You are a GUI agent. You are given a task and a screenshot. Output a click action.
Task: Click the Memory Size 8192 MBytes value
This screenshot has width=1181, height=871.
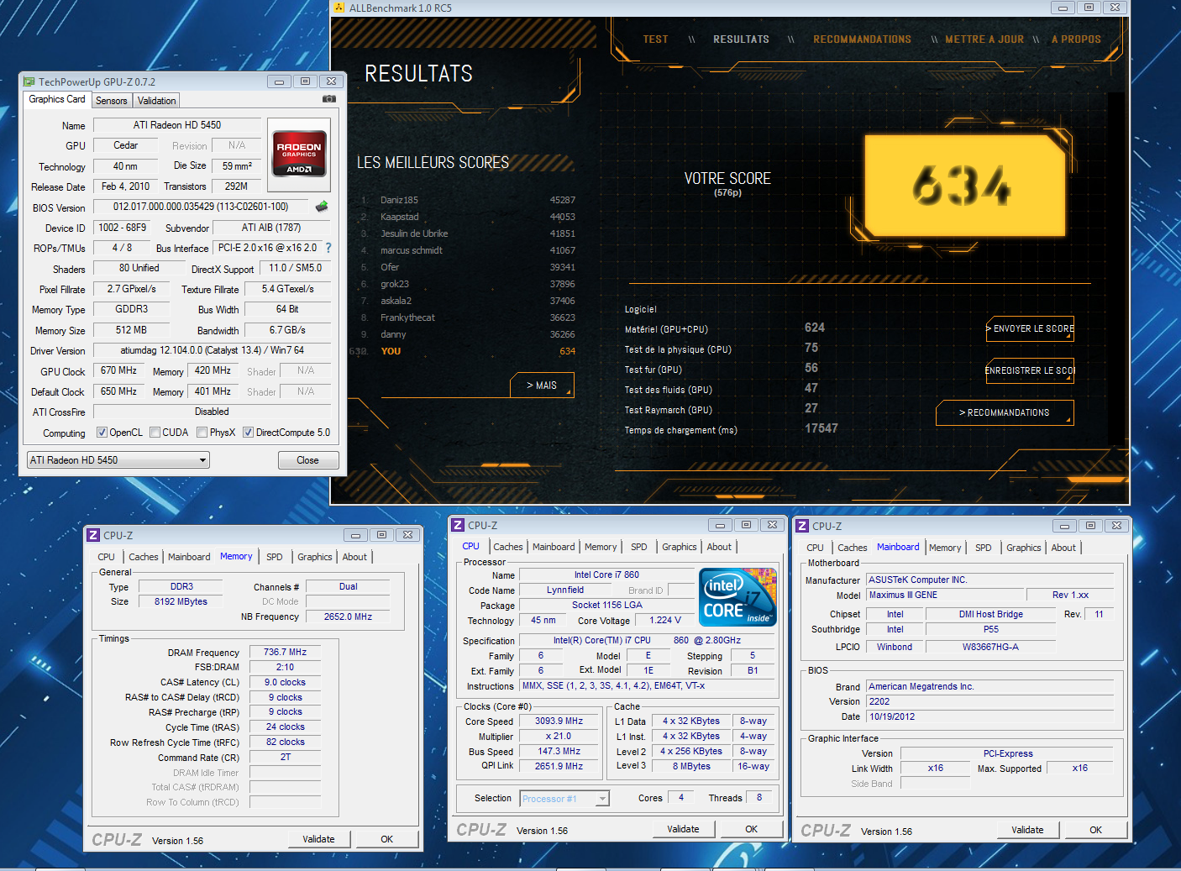click(x=181, y=601)
